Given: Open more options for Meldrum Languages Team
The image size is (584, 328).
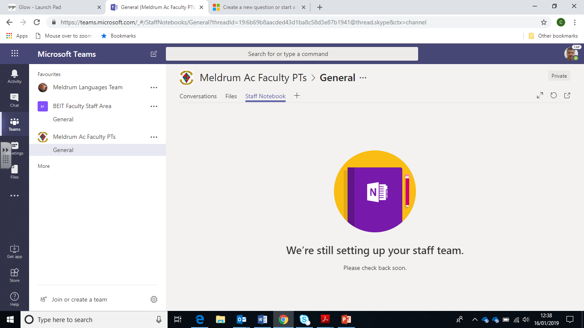Looking at the screenshot, I should point(154,88).
